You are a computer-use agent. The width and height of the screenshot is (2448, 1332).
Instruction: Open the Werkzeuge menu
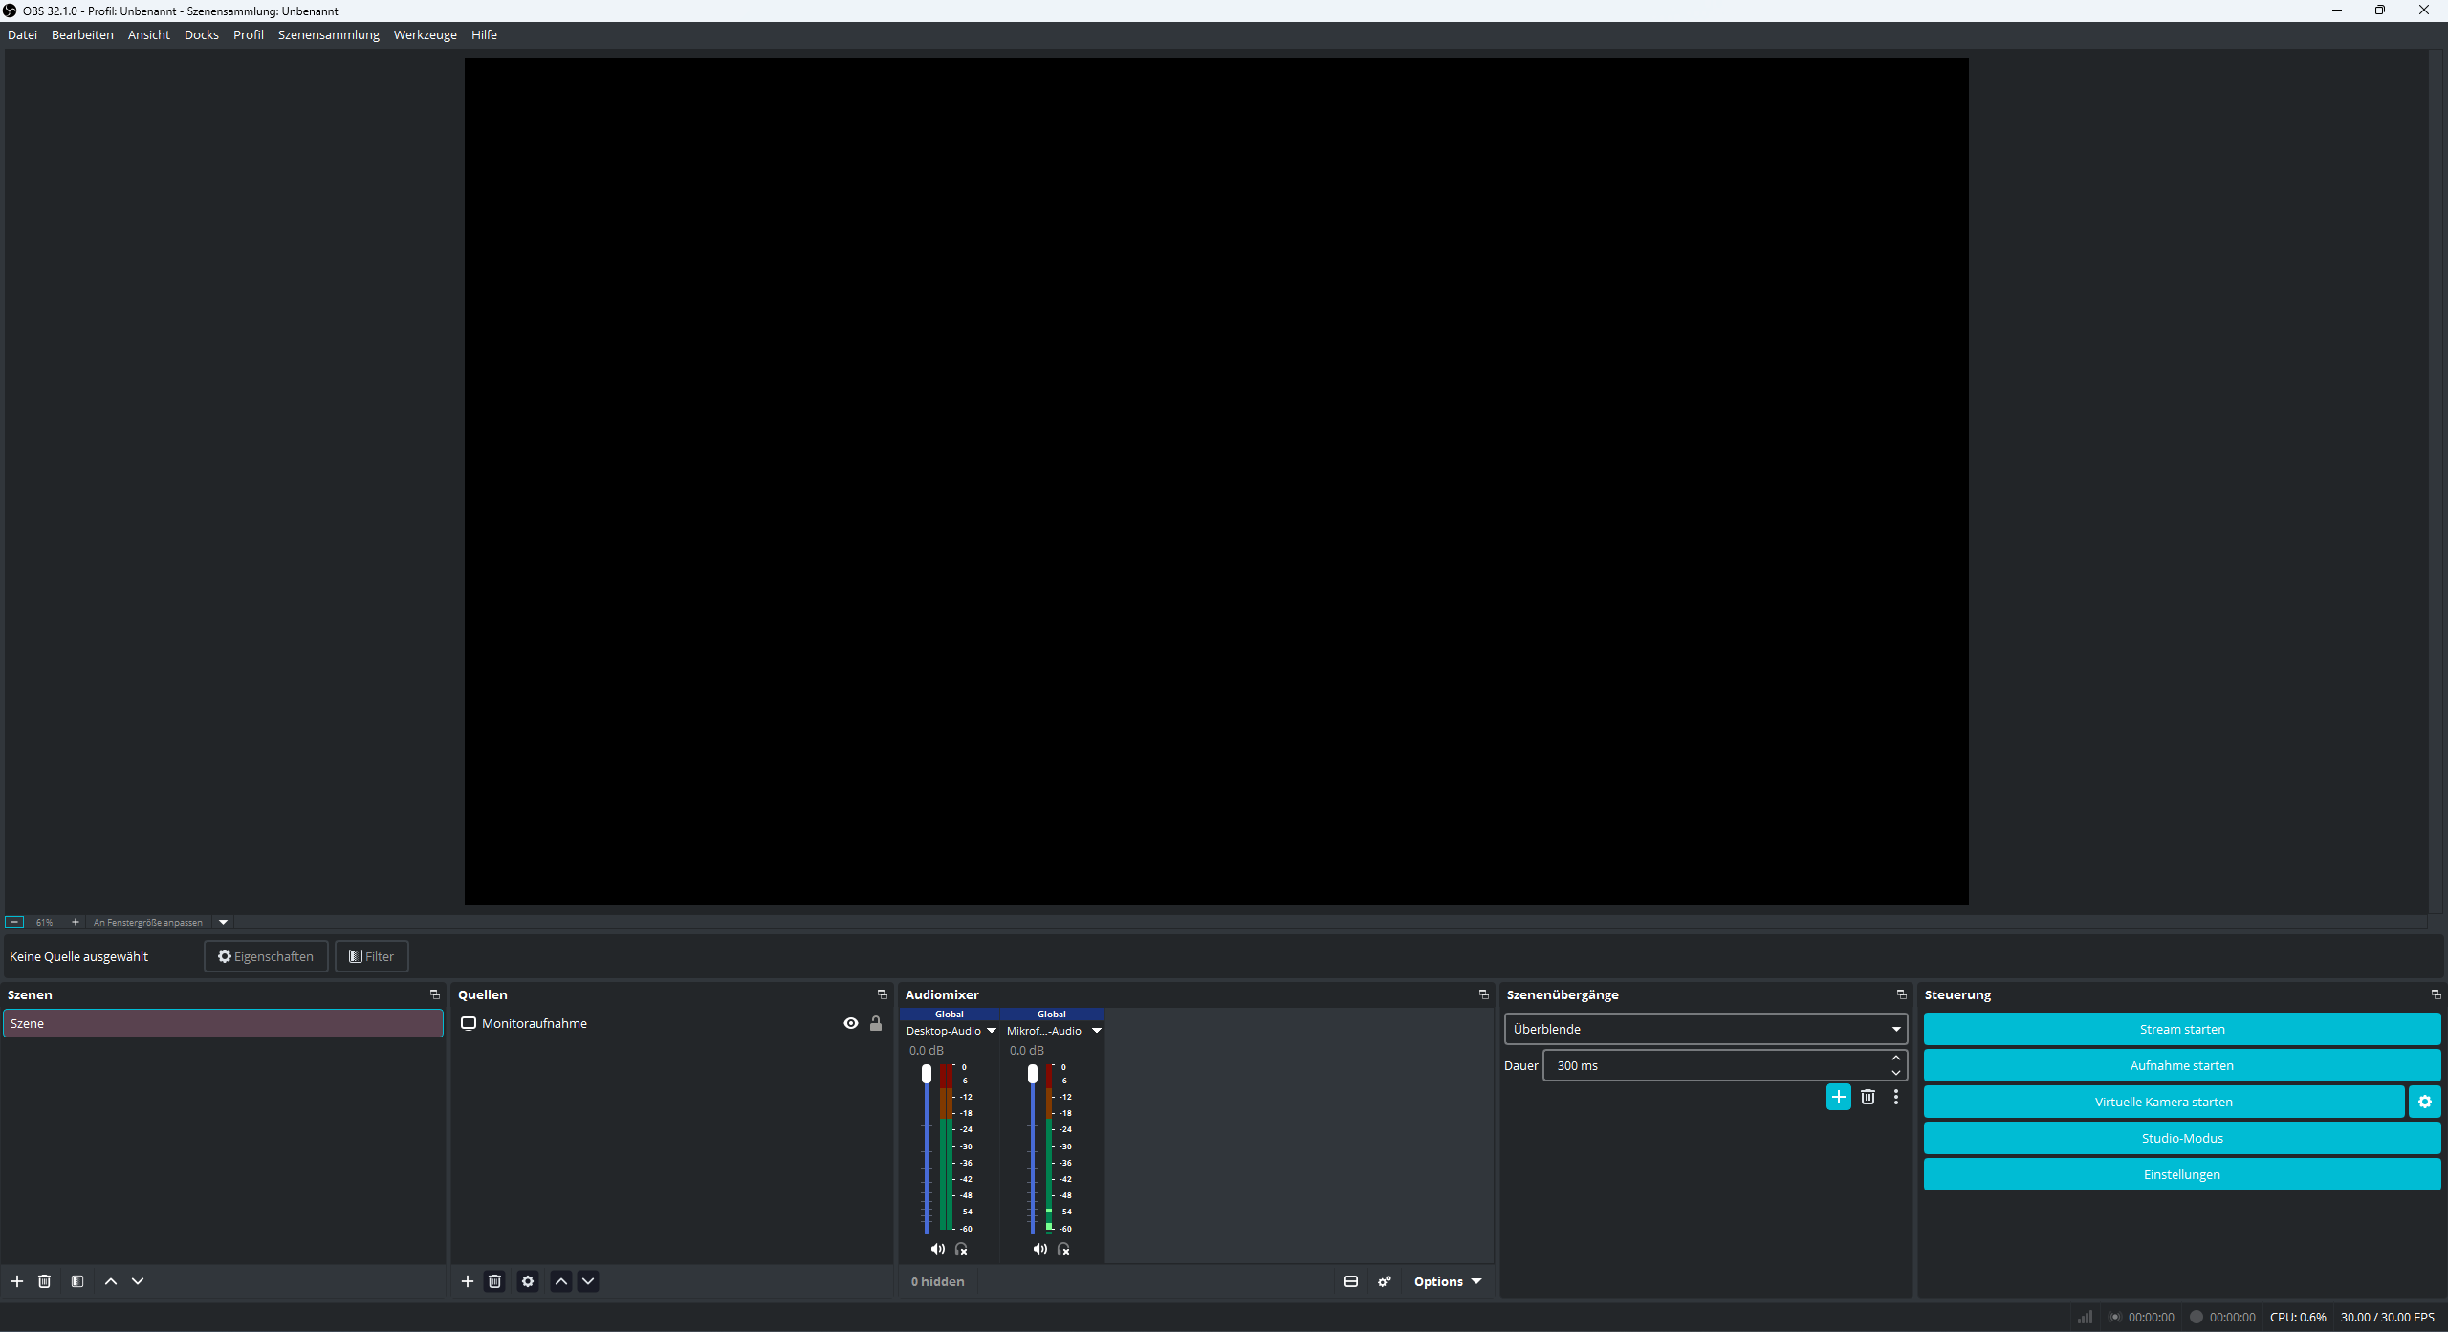tap(426, 34)
